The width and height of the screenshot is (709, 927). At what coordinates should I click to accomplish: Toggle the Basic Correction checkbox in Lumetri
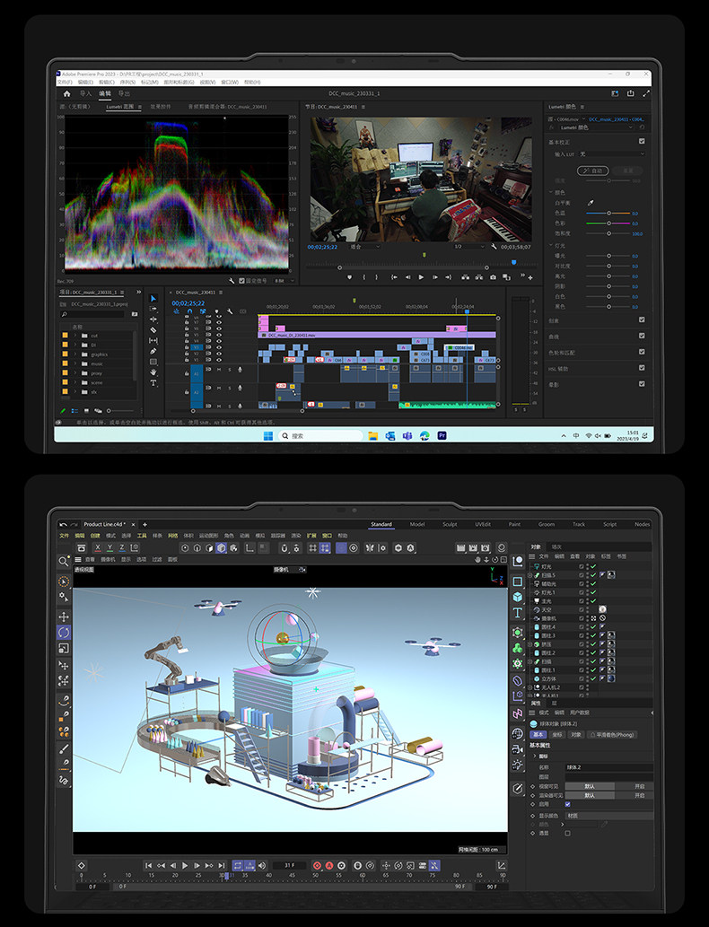point(642,141)
